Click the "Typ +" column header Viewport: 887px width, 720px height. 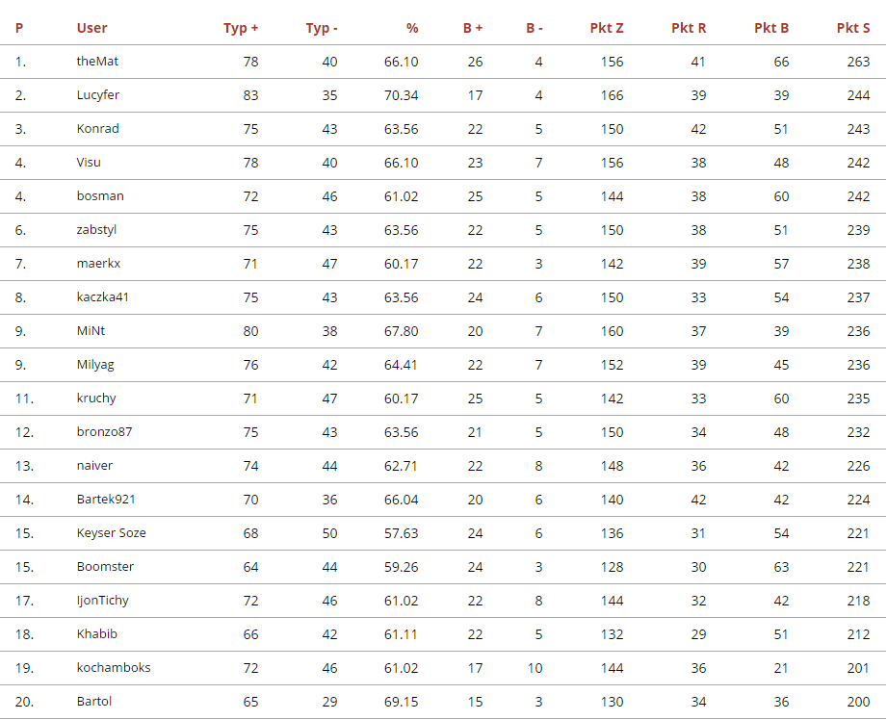[x=241, y=28]
